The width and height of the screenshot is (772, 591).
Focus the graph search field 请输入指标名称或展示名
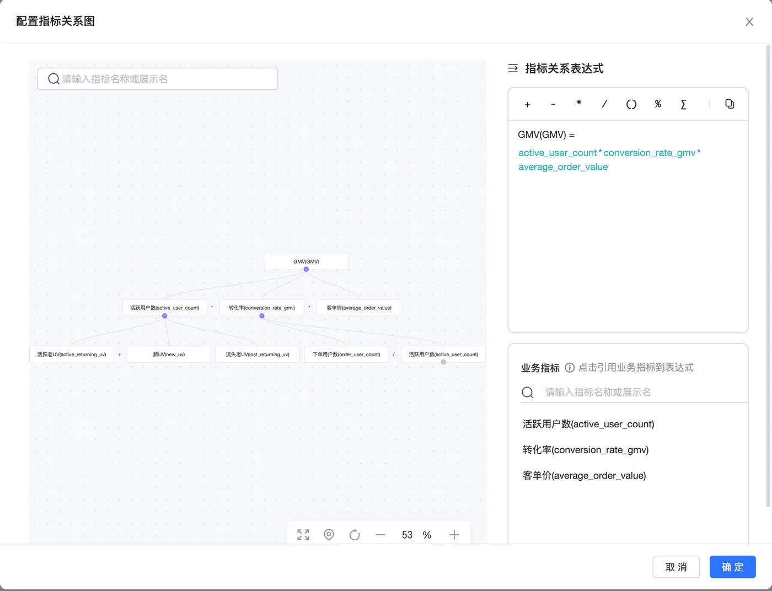coord(157,79)
